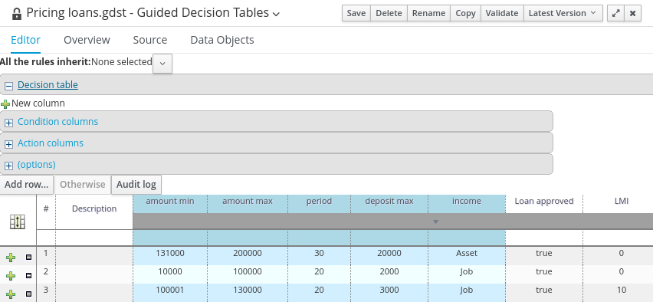Collapse the Decision table section
Screen dimensions: 653x302
coord(8,86)
